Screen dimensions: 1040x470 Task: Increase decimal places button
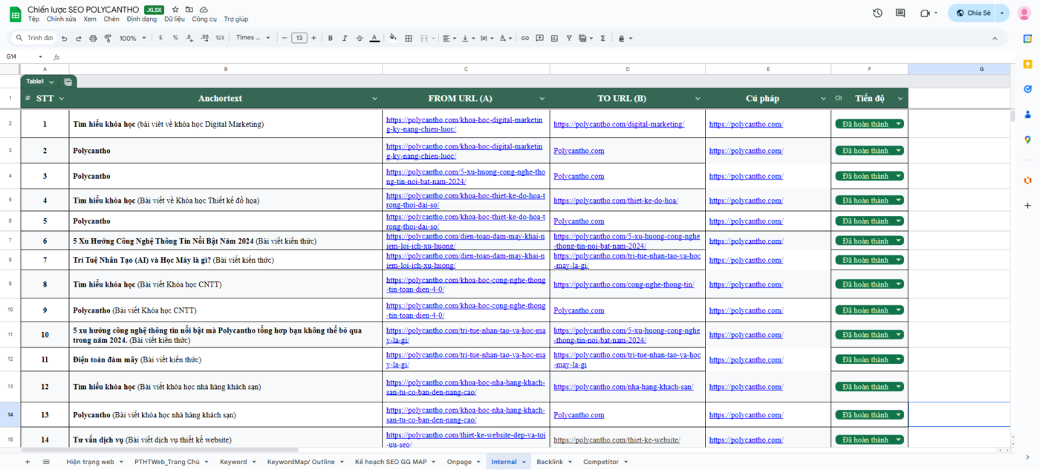pos(204,38)
